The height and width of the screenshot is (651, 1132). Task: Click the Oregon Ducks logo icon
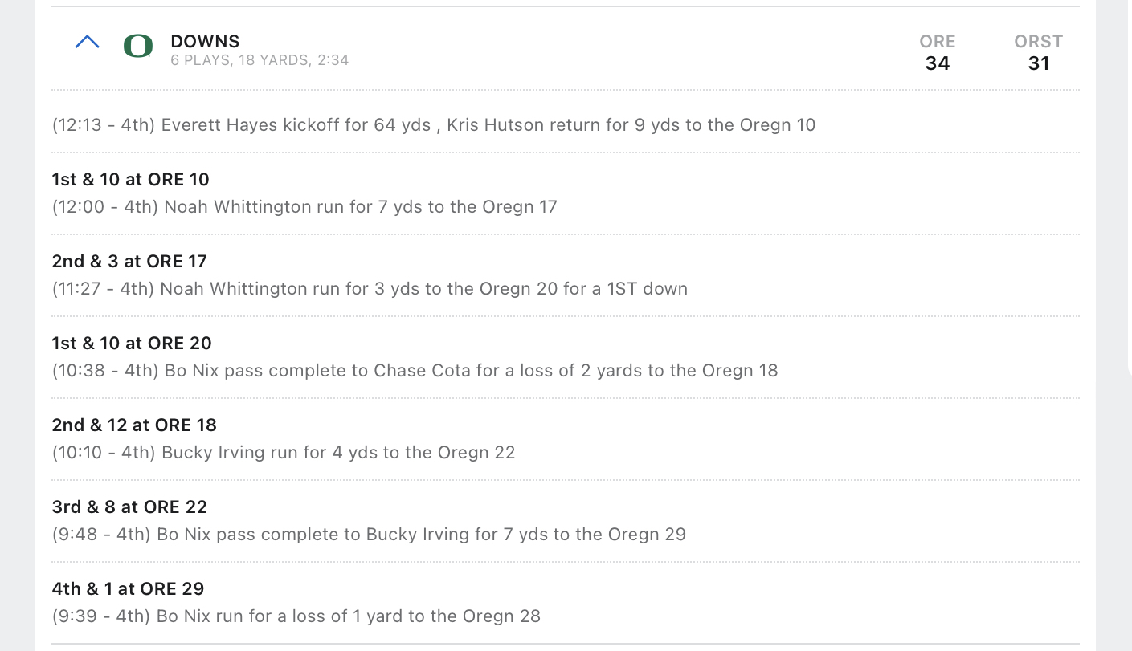click(138, 47)
